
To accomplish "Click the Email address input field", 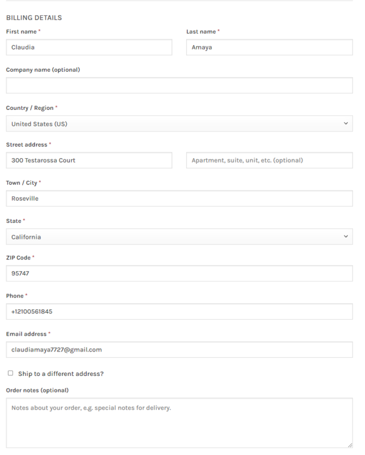I will [179, 350].
